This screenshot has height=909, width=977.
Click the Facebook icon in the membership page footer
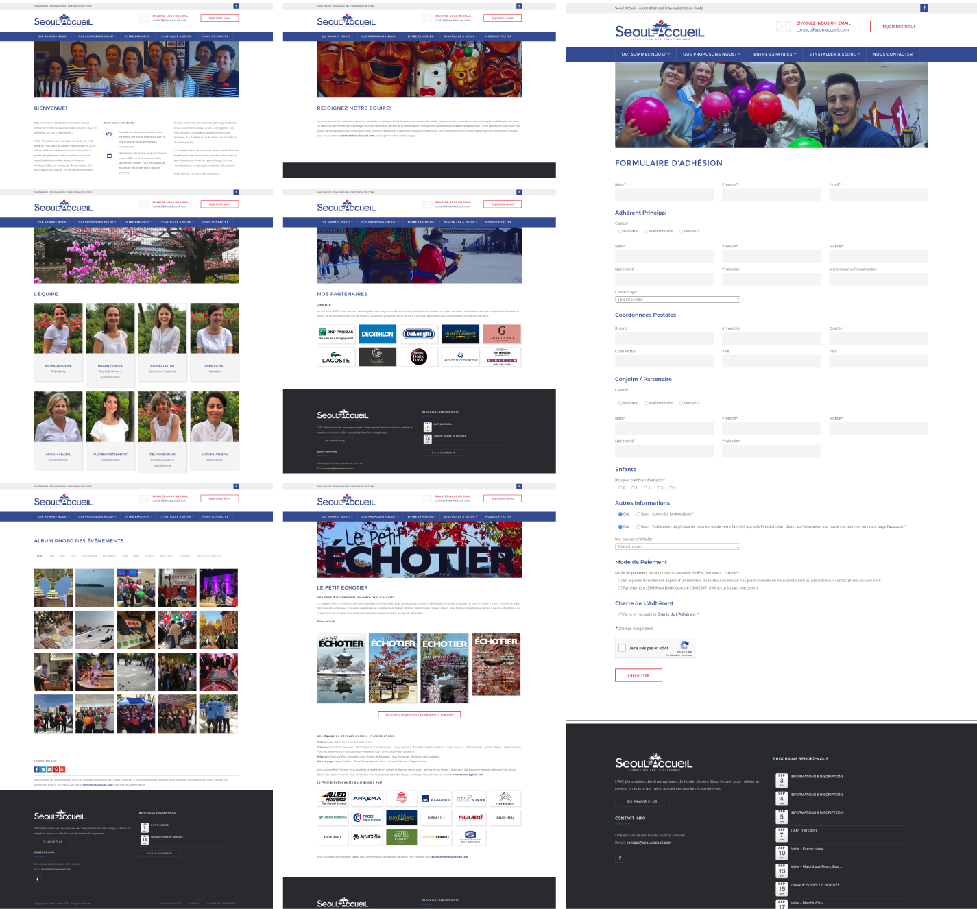[620, 858]
